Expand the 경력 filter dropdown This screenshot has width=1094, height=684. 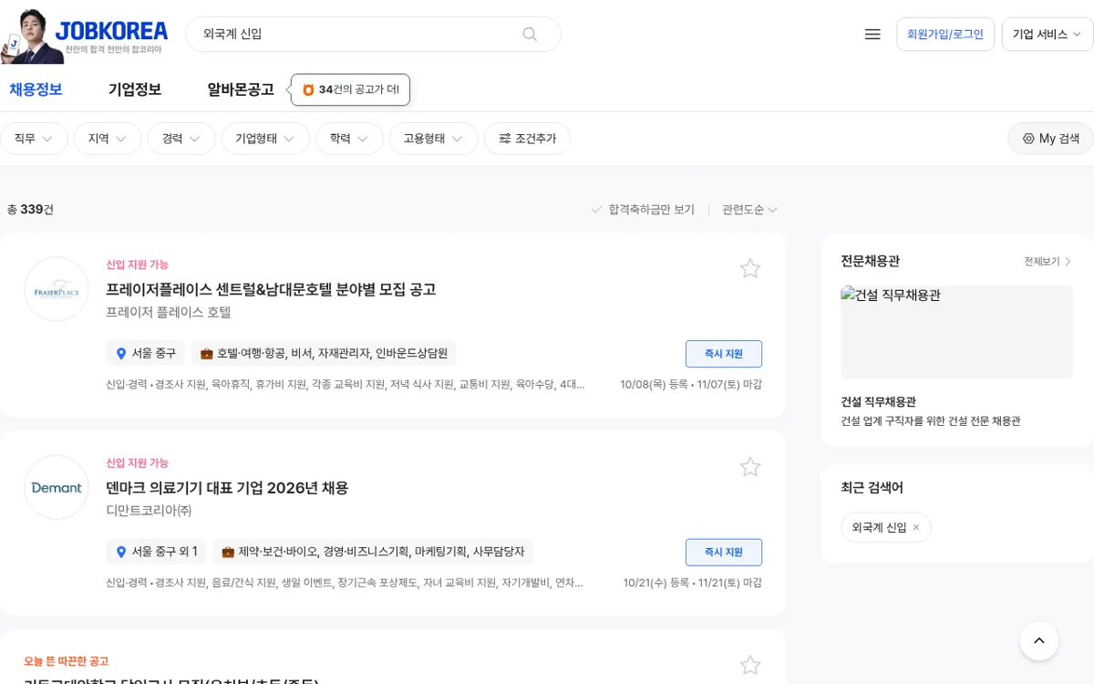(x=181, y=139)
